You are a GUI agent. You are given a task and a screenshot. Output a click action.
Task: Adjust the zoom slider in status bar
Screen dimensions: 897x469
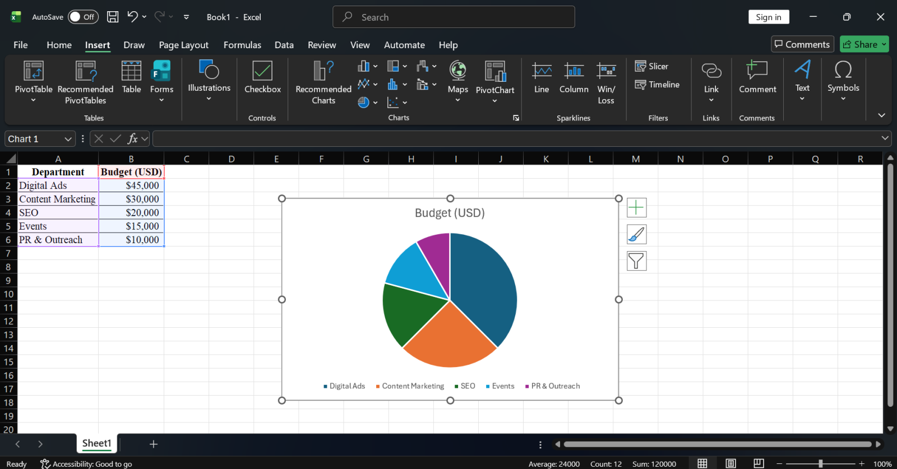[x=820, y=463]
